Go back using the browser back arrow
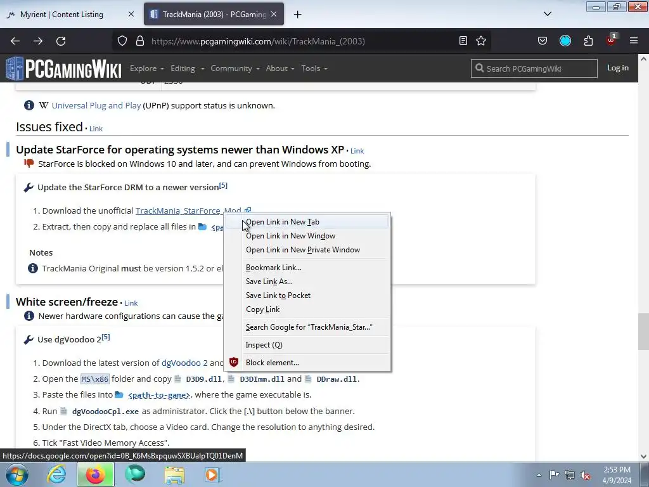Screen dimensions: 649x487 [15, 41]
